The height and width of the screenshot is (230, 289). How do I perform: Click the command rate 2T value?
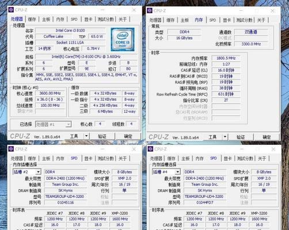click(226, 100)
